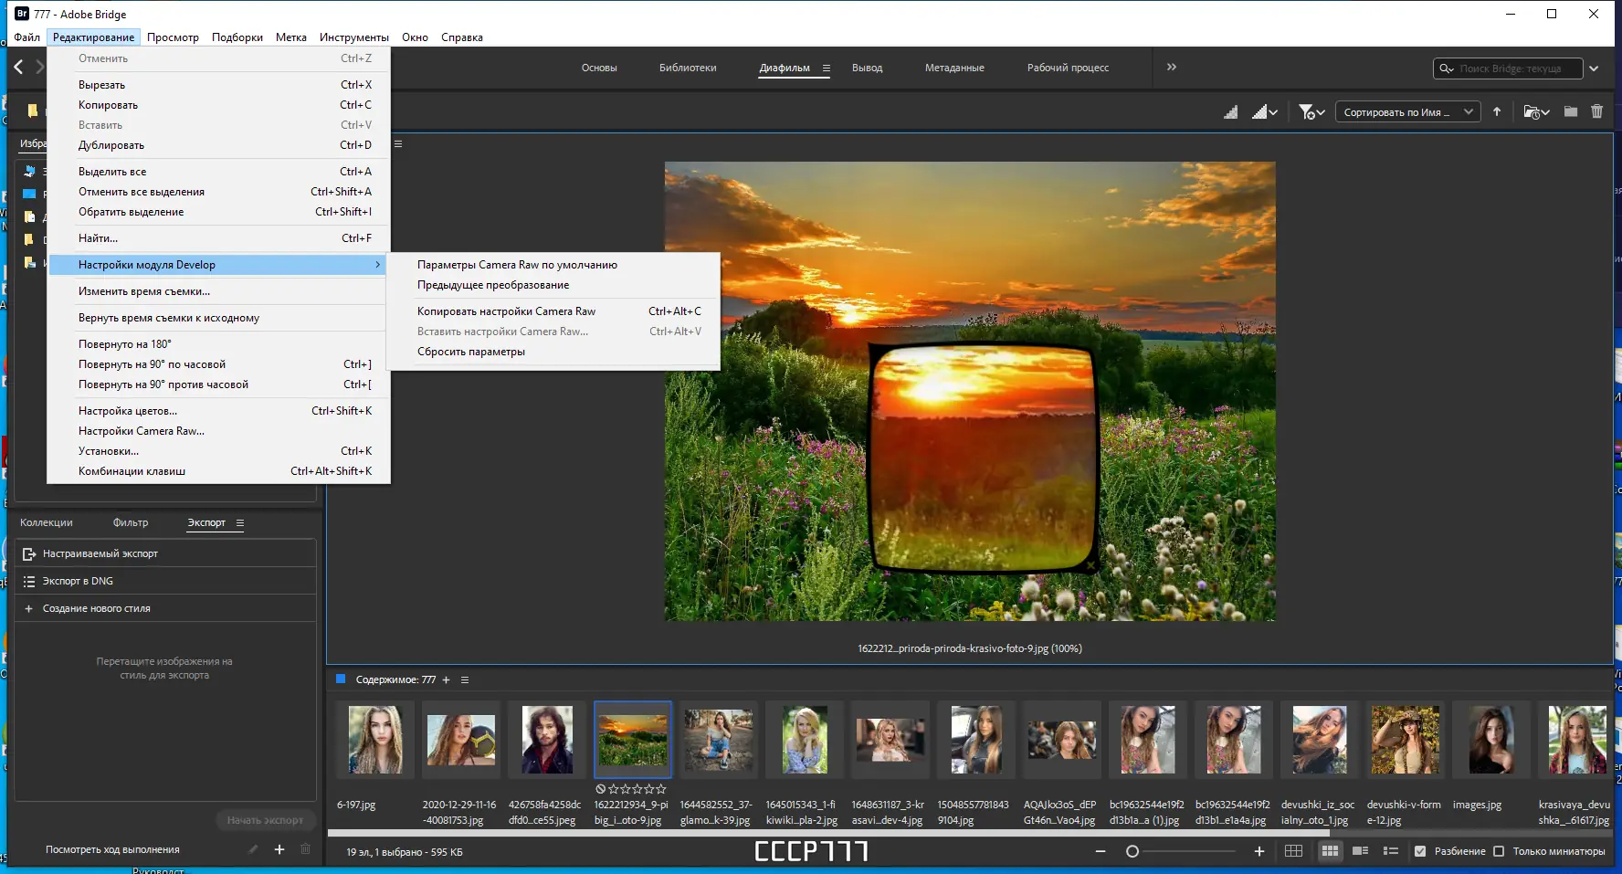The image size is (1622, 874).
Task: Click the ascending sort order arrow
Action: tap(1497, 111)
